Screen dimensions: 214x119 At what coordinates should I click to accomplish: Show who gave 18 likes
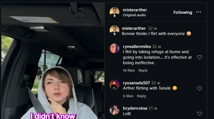tap(129, 71)
